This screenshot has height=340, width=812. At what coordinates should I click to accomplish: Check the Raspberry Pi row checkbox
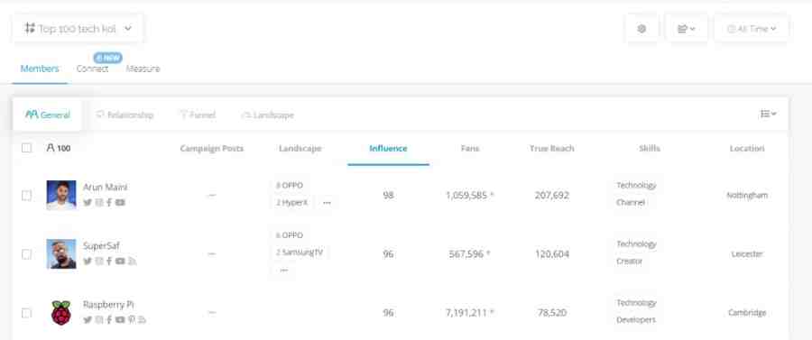(x=26, y=313)
